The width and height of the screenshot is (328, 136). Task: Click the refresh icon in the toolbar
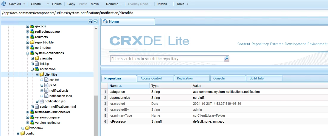point(4,4)
